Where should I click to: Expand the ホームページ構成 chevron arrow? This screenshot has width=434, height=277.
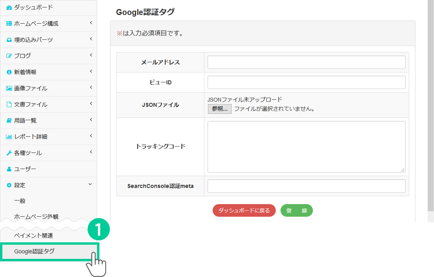91,23
